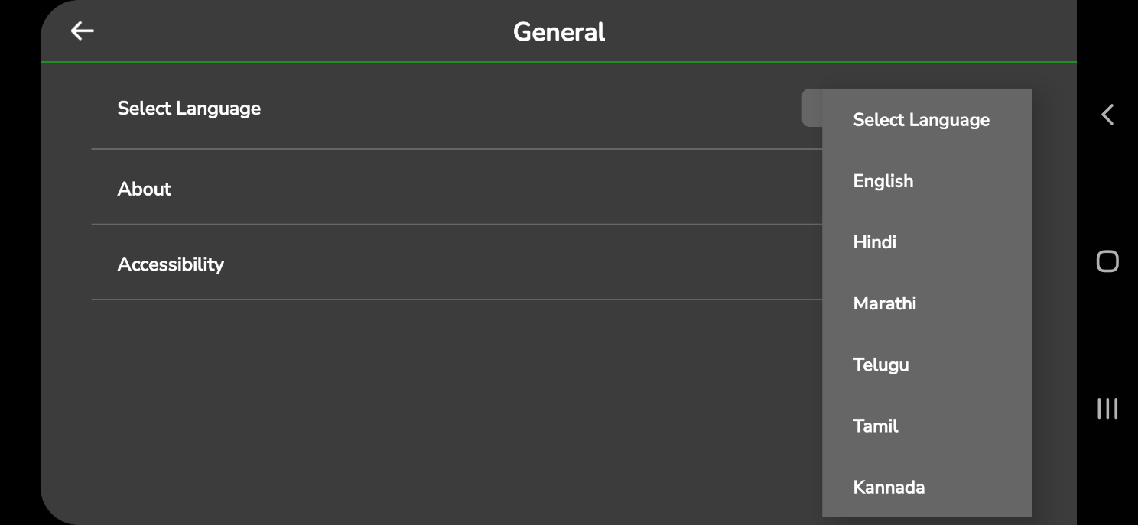Image resolution: width=1138 pixels, height=525 pixels.
Task: Select the Kannada language option
Action: coord(889,487)
